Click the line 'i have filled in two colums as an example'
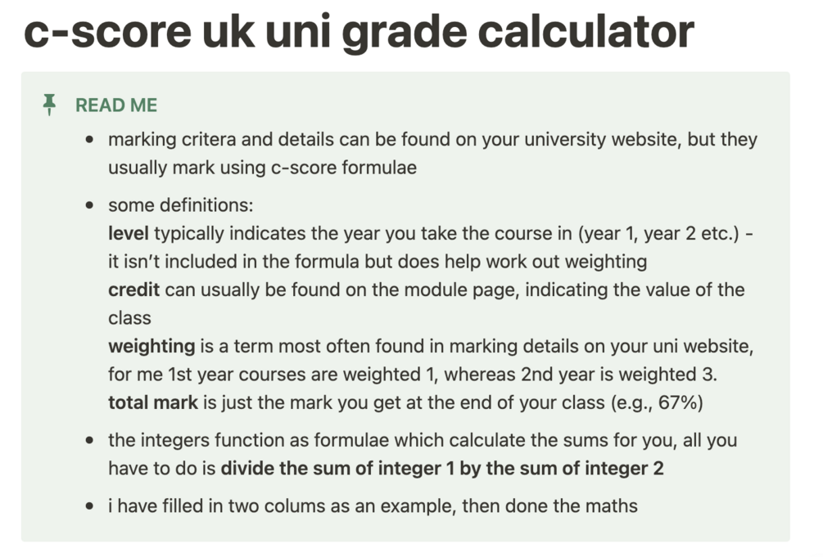The height and width of the screenshot is (557, 823). pyautogui.click(x=373, y=506)
